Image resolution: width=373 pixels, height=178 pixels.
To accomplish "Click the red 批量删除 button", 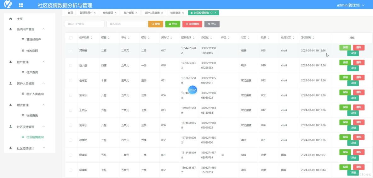I will [192, 24].
